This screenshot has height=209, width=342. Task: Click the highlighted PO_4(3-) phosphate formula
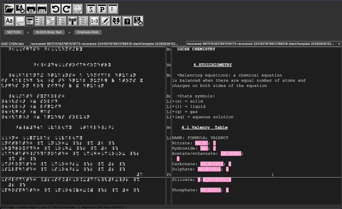[x=211, y=190]
